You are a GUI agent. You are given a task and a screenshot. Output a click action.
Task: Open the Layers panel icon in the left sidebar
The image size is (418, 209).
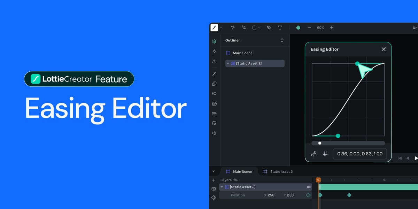click(x=214, y=41)
